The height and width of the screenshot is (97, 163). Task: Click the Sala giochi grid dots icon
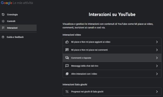(x=67, y=92)
